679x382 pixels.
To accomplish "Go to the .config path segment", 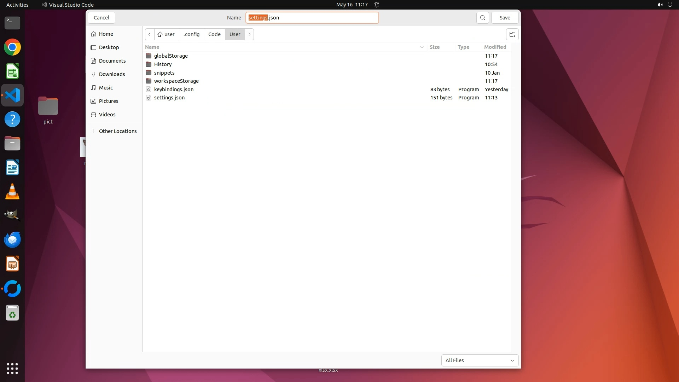I will [x=191, y=34].
